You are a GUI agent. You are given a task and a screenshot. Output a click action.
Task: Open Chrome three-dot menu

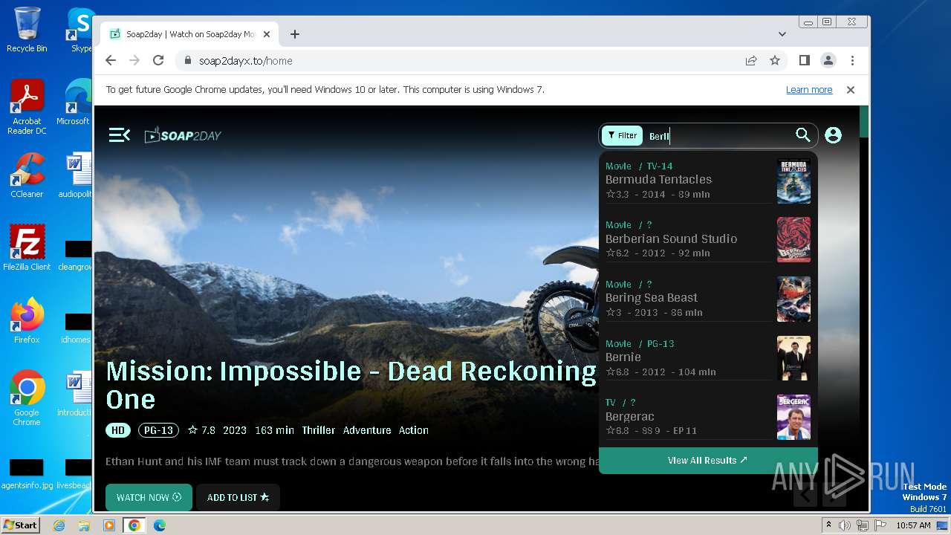pyautogui.click(x=852, y=60)
